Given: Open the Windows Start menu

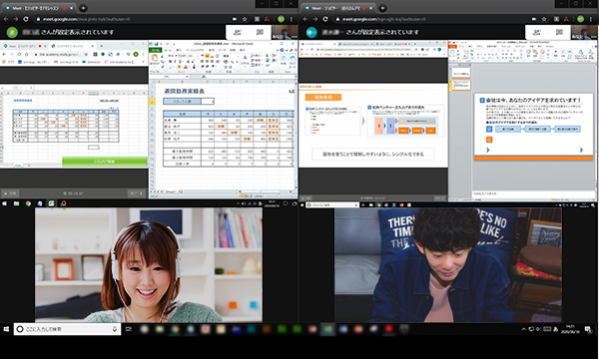Looking at the screenshot, I should 6,329.
